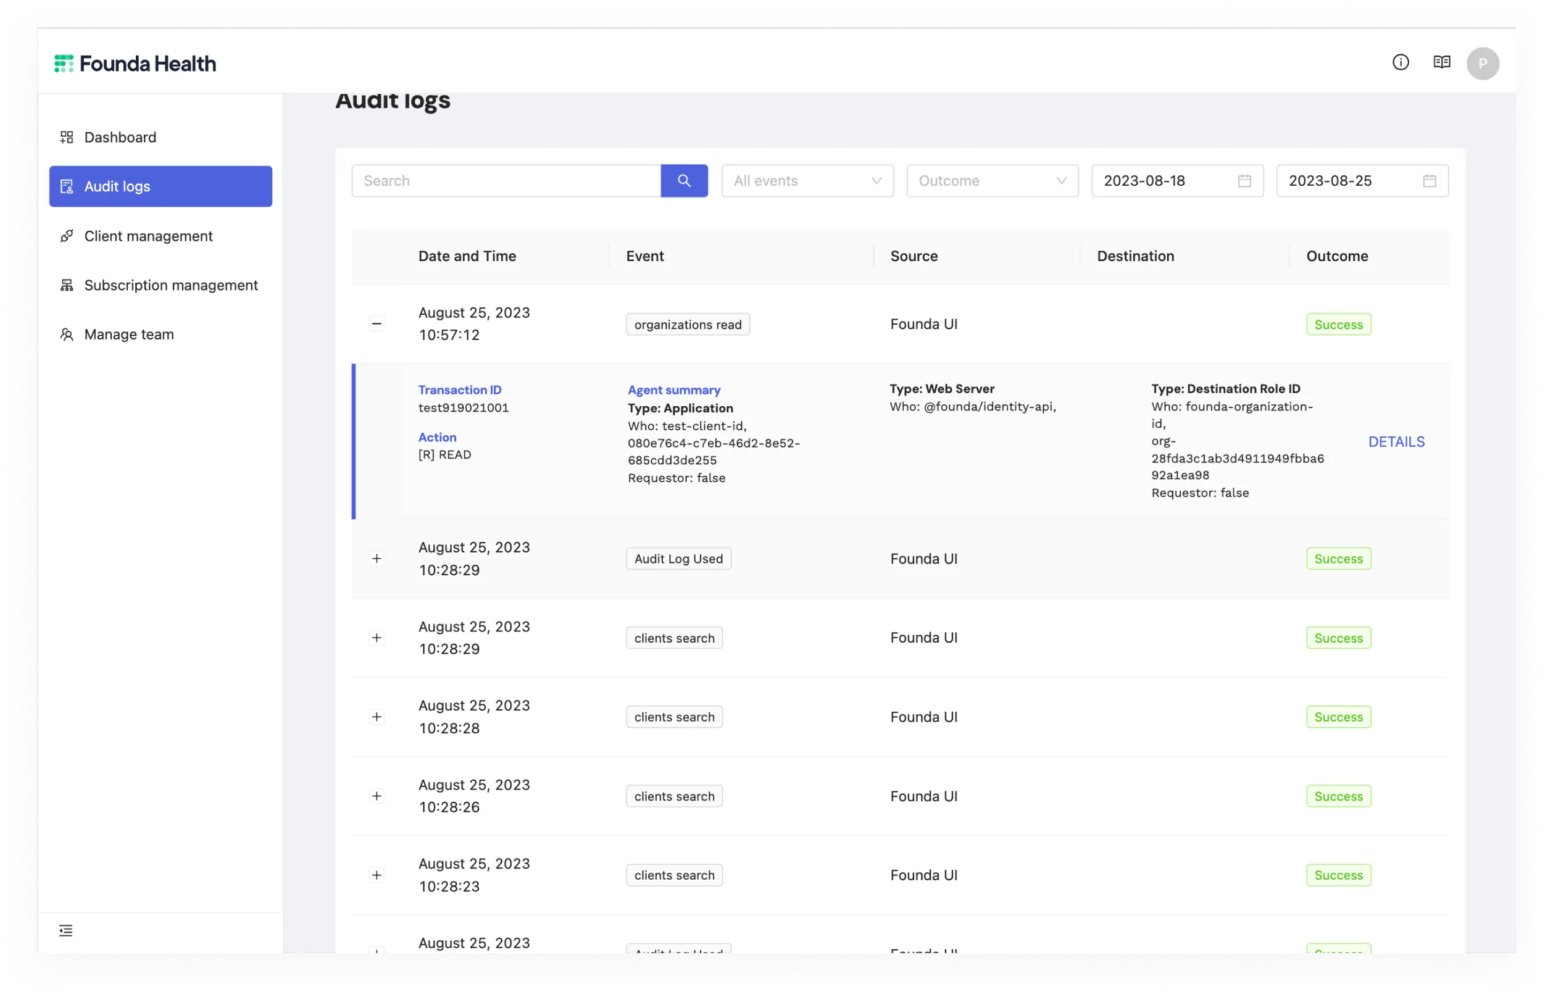Click the Date and Time column header
Screen dimensions: 1553x1000
(x=467, y=256)
